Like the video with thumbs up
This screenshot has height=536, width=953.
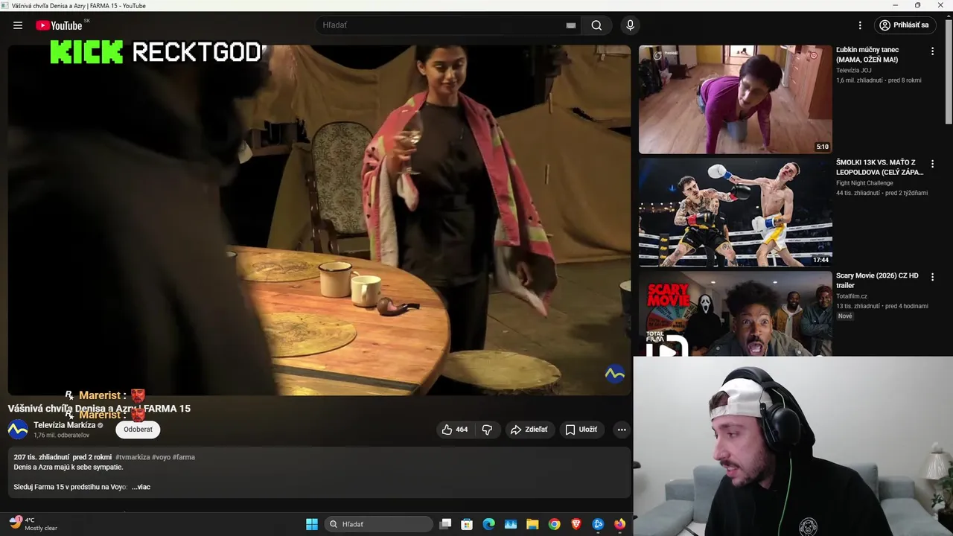(x=455, y=430)
